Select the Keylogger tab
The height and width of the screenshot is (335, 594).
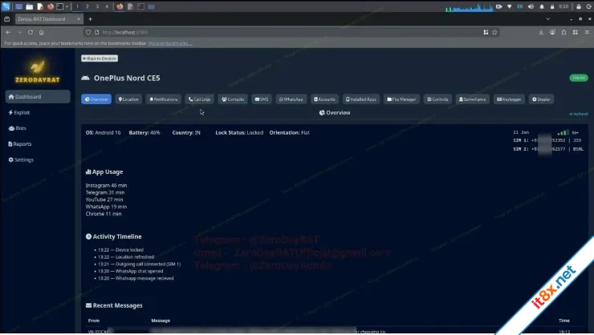click(509, 99)
